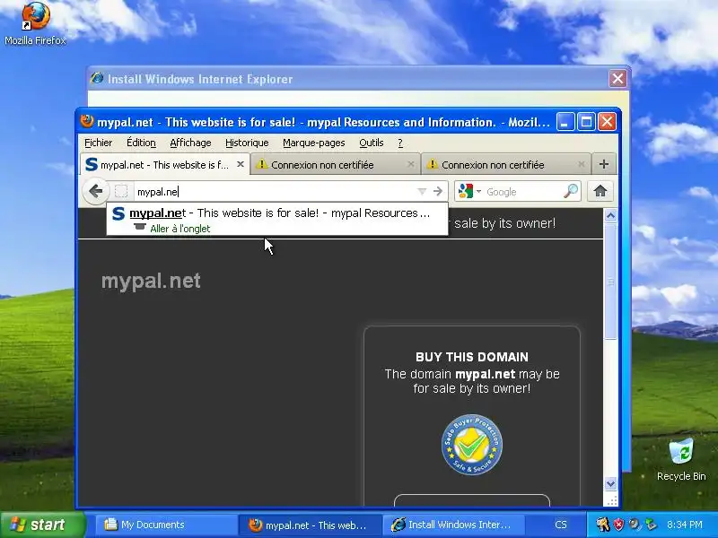Close the Firefox window
The height and width of the screenshot is (538, 718).
[608, 122]
